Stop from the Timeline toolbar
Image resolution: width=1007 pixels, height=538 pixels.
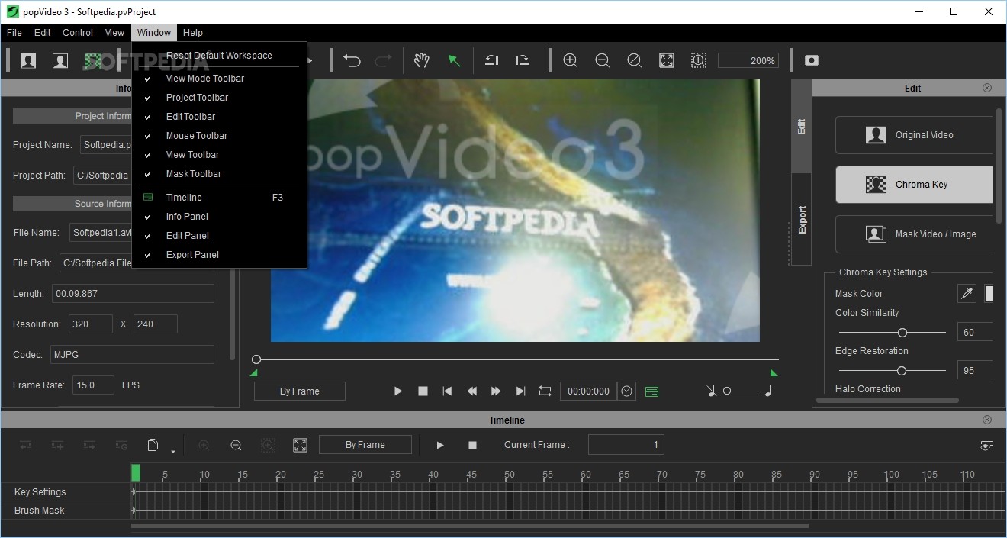472,445
